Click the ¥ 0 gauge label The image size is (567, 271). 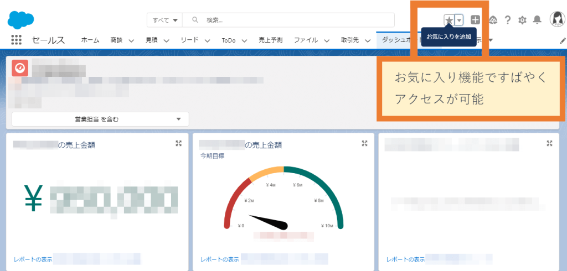pyautogui.click(x=241, y=226)
